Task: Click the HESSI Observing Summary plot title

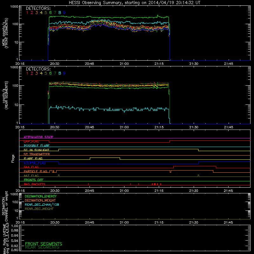Action: coord(134,3)
